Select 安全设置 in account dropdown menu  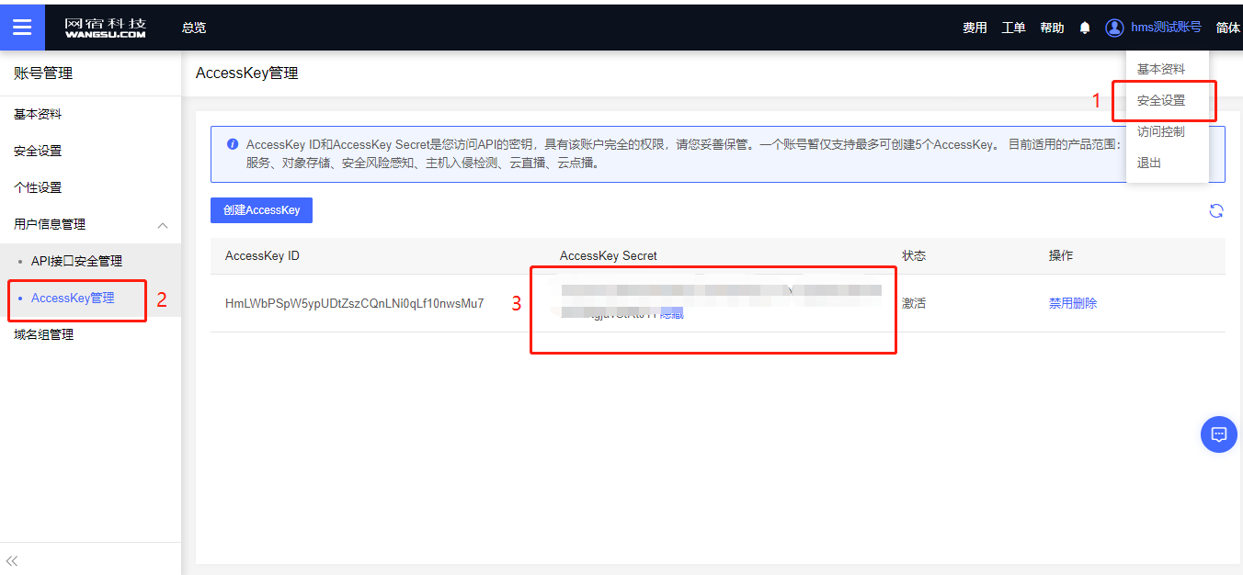(x=1161, y=100)
